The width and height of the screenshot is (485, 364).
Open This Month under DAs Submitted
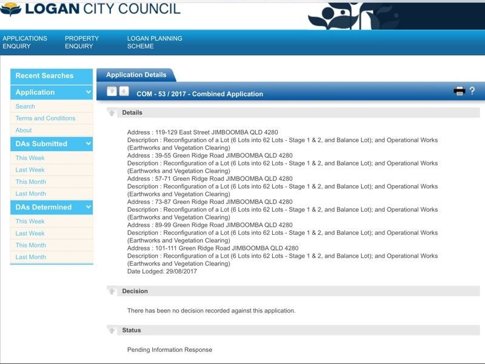pos(31,182)
